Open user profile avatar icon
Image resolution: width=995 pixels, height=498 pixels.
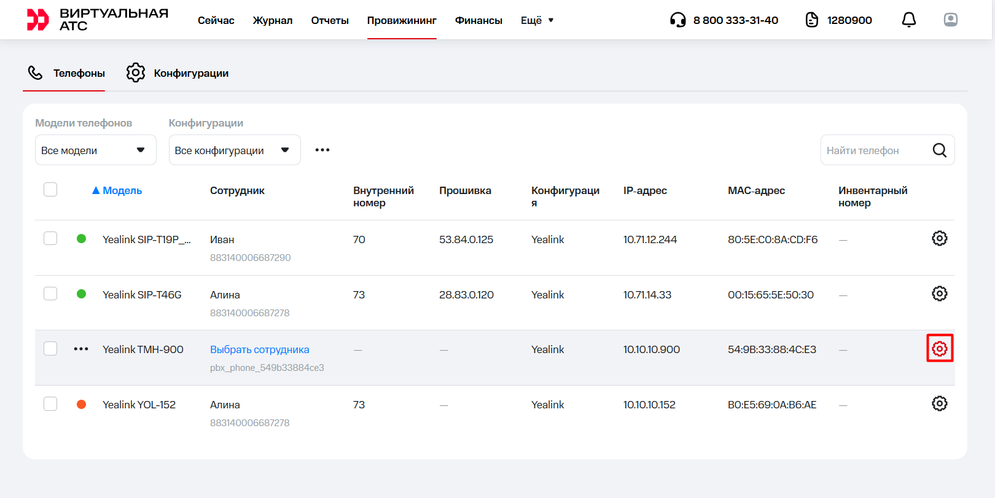tap(950, 20)
